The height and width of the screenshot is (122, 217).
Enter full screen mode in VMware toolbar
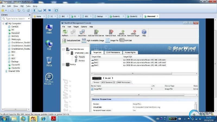[x=45, y=10]
